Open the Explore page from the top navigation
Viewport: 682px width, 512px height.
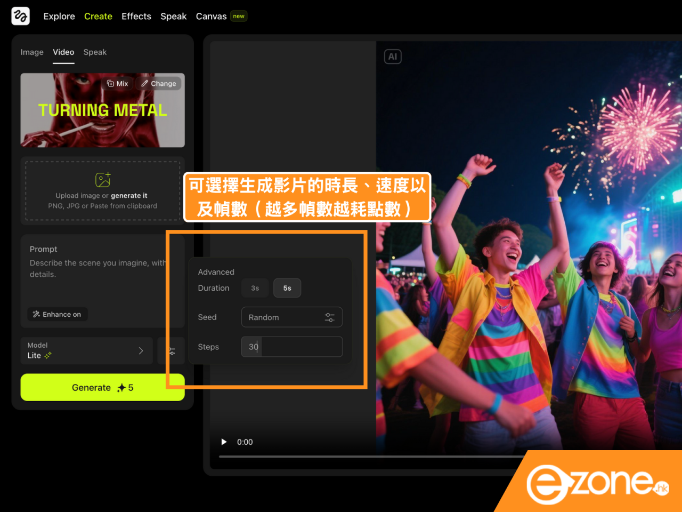pos(59,17)
